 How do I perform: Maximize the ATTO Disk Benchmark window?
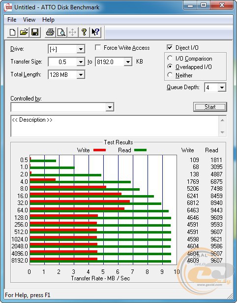coord(204,5)
